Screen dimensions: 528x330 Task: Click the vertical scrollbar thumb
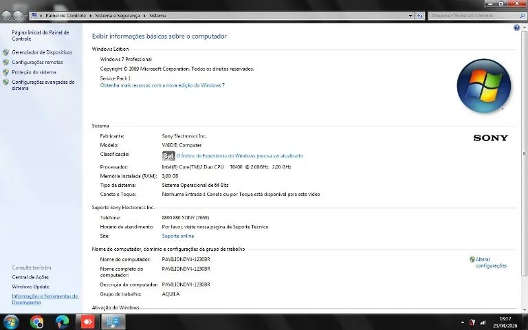click(525, 153)
